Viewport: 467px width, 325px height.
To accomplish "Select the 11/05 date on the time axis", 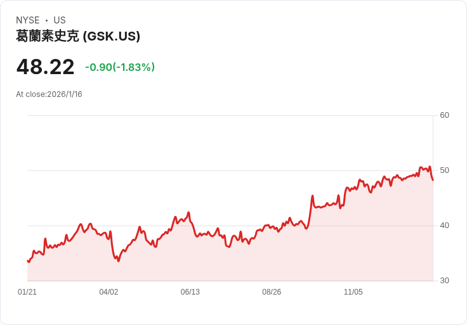I will (x=353, y=292).
